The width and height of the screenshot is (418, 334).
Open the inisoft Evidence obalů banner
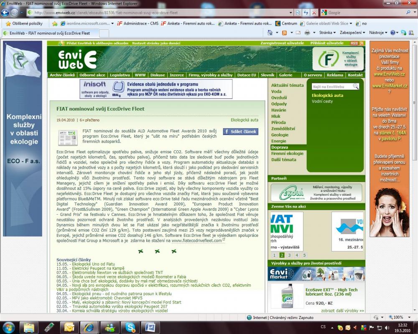(x=156, y=89)
